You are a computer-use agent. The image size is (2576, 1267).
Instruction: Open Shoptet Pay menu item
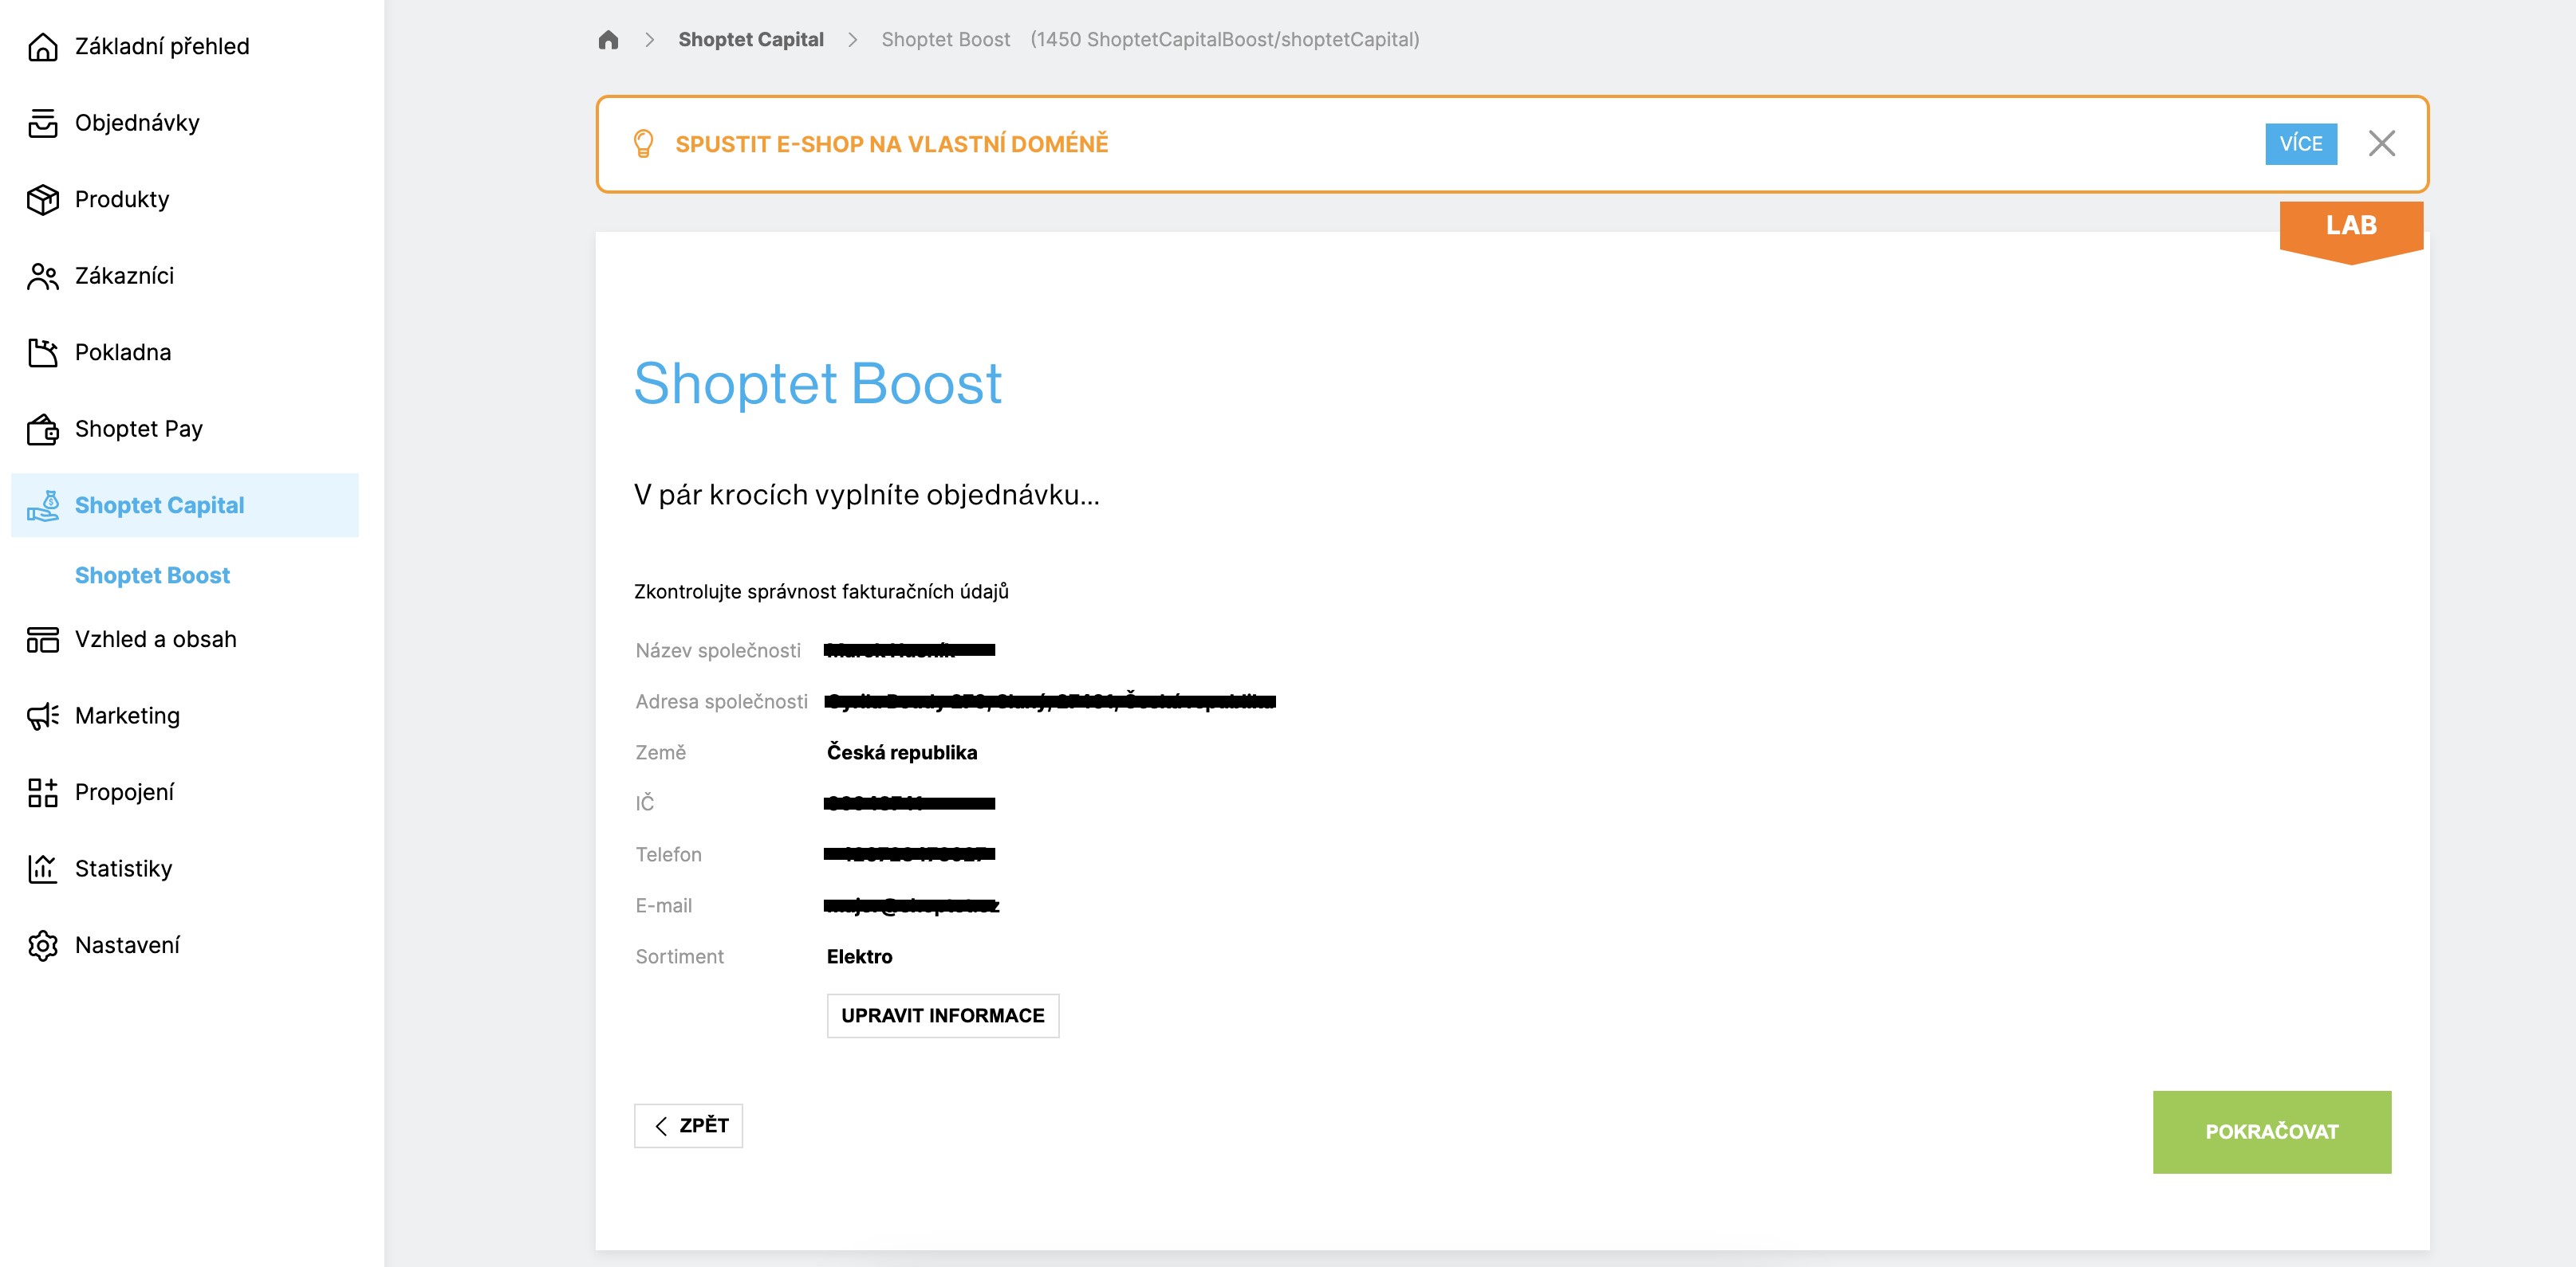click(x=185, y=429)
